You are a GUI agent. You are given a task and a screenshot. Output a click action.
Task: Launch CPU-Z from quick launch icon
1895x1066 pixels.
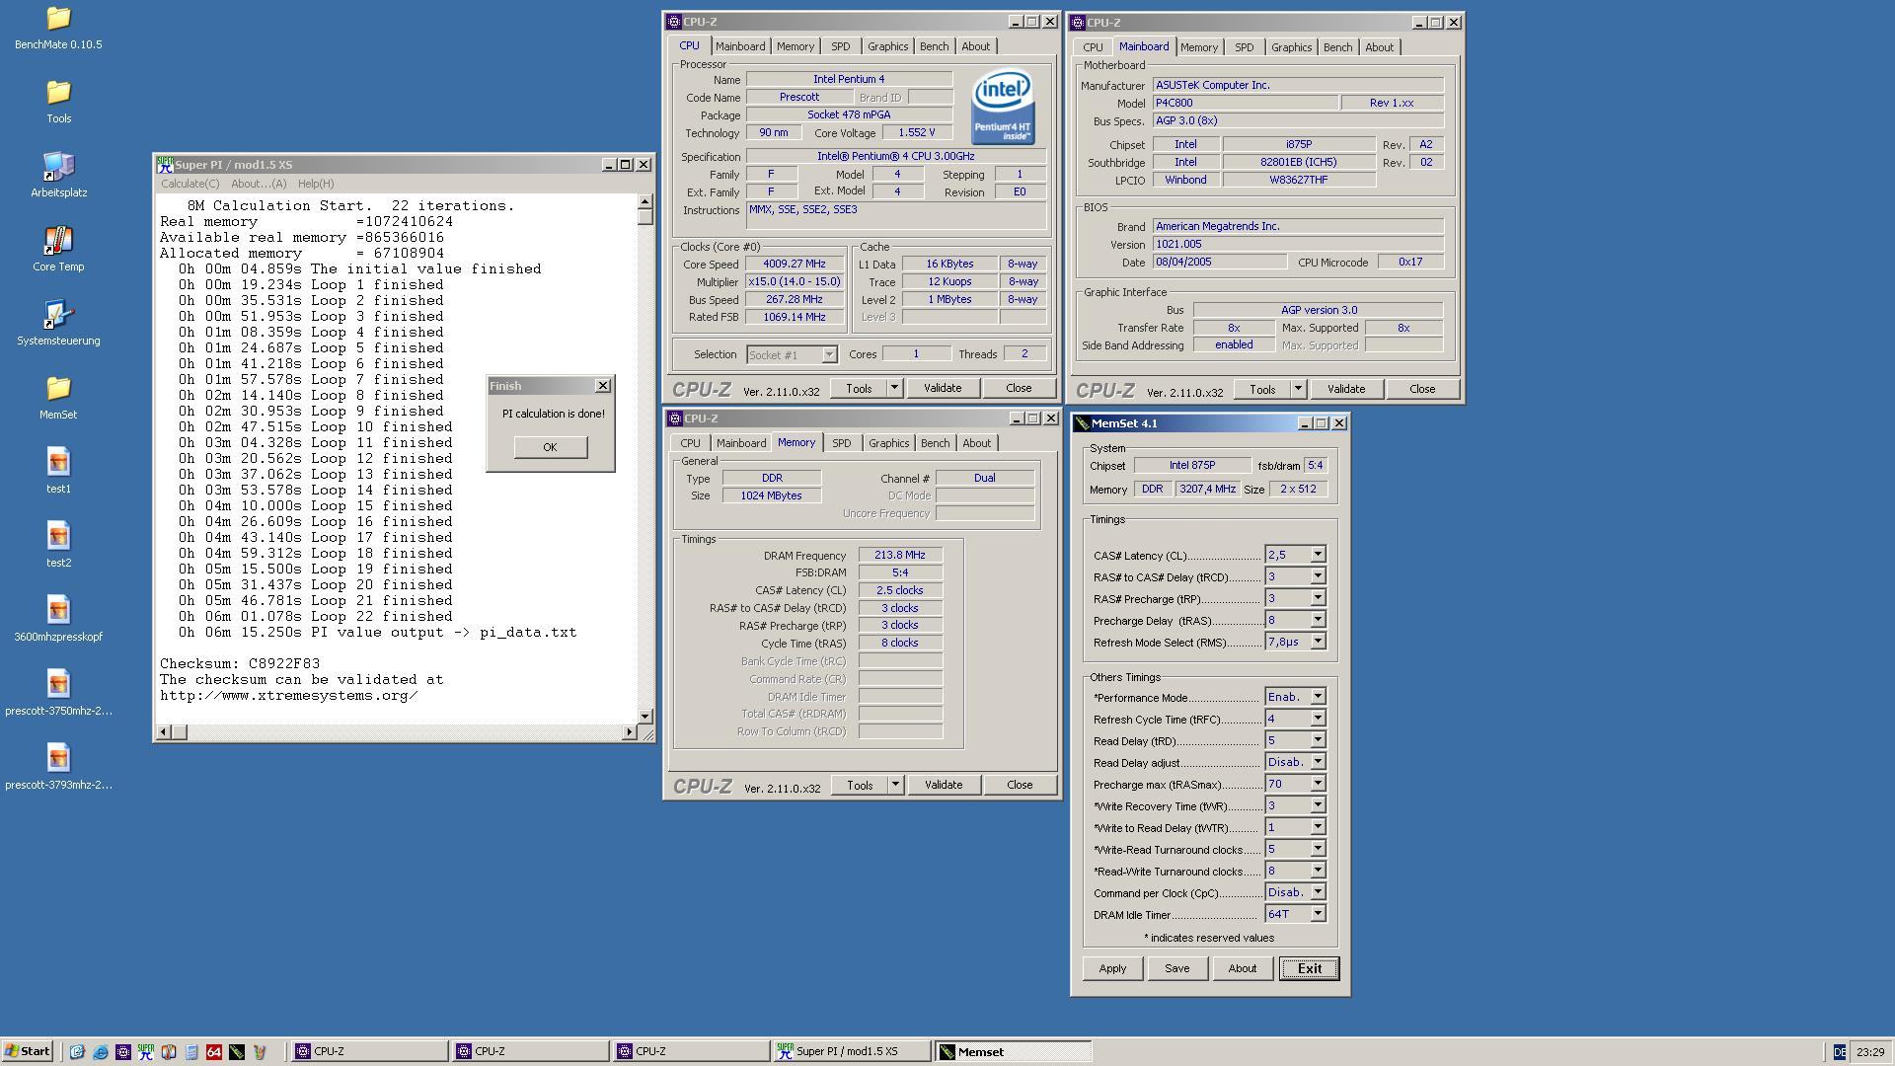point(122,1052)
